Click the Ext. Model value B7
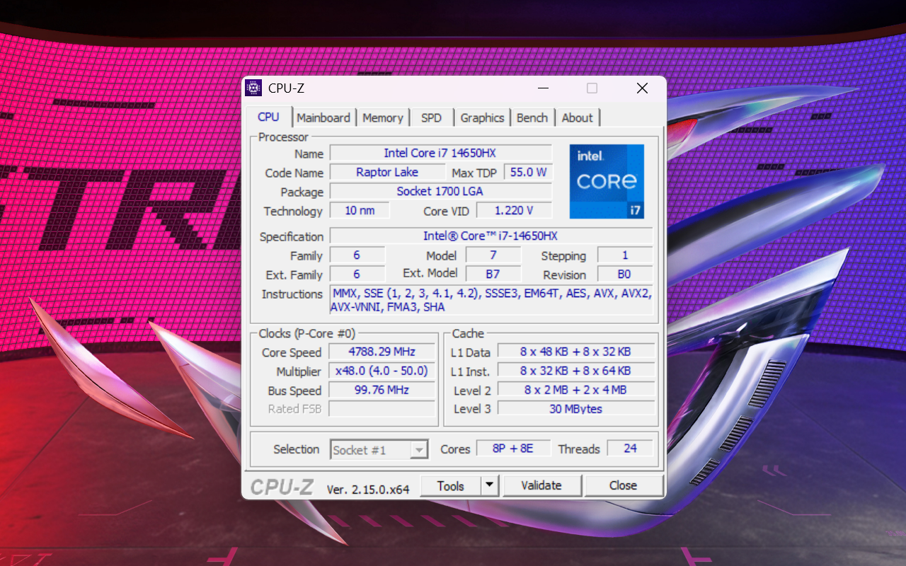This screenshot has height=566, width=906. pos(493,274)
